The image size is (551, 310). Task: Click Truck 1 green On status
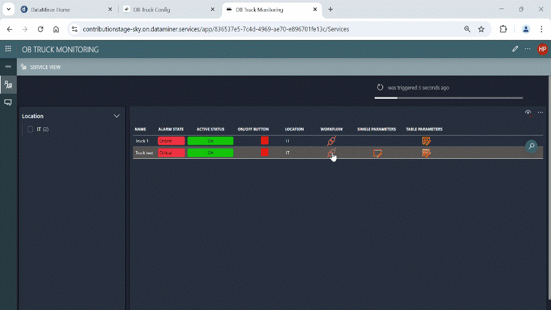(210, 141)
